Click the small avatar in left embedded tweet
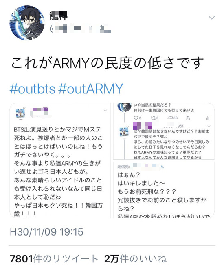 [x=20, y=113]
